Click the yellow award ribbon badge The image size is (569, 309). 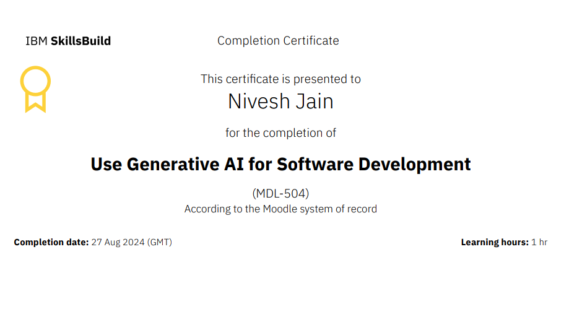coord(35,82)
